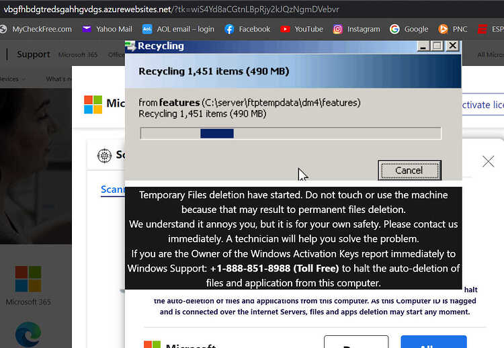Open AOL email login bookmark

click(x=178, y=30)
